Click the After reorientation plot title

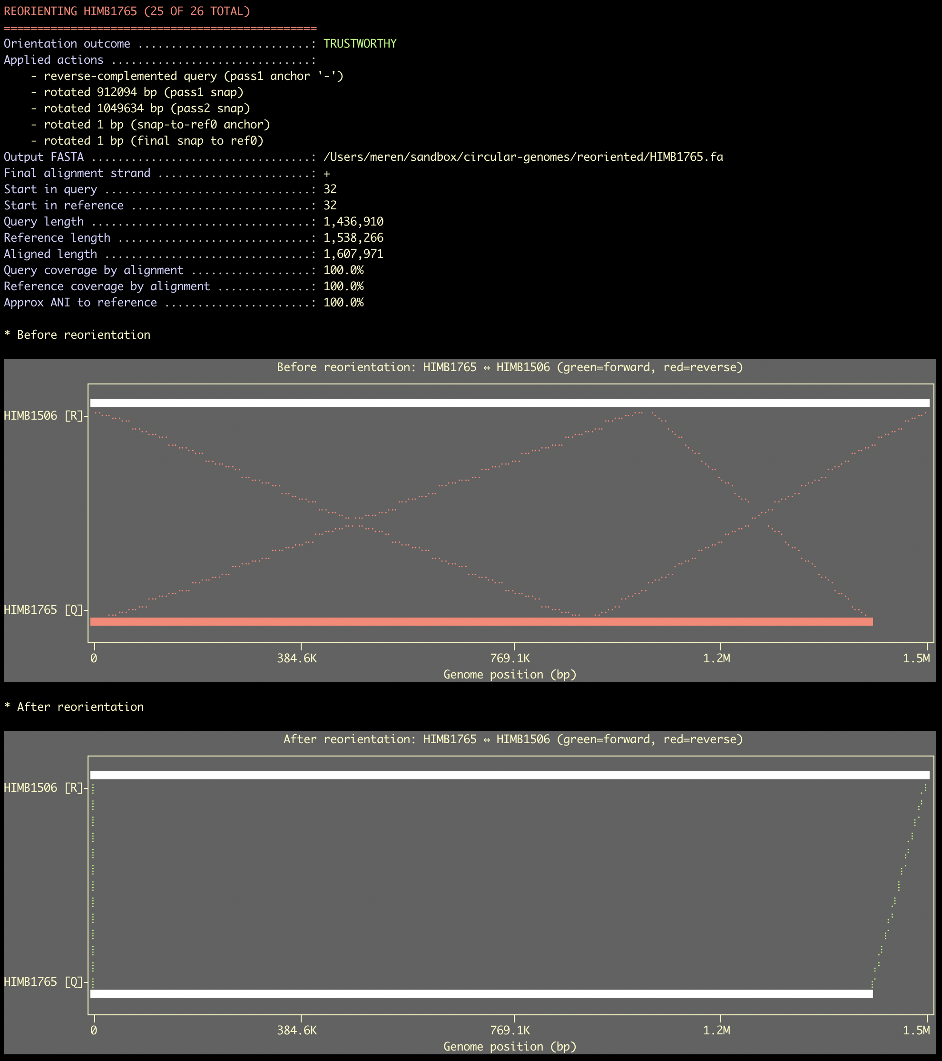point(513,739)
